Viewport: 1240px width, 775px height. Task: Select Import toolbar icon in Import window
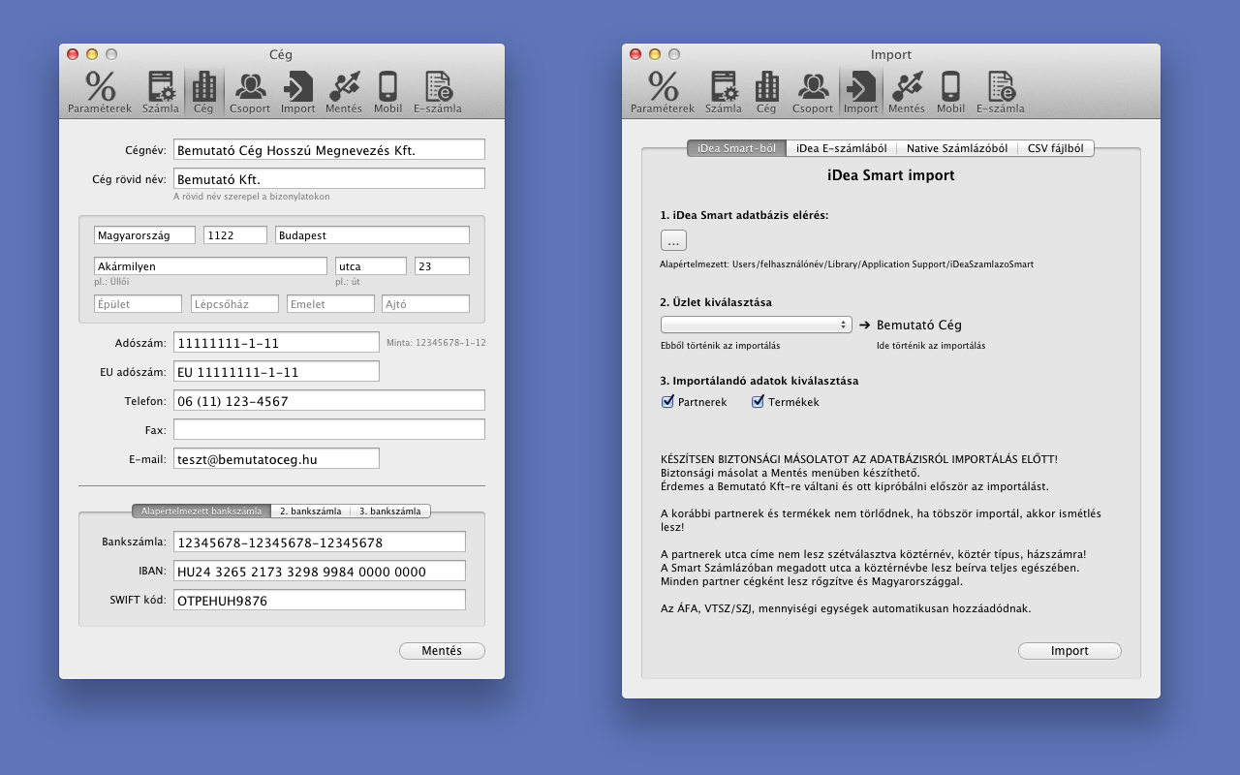coord(861,92)
